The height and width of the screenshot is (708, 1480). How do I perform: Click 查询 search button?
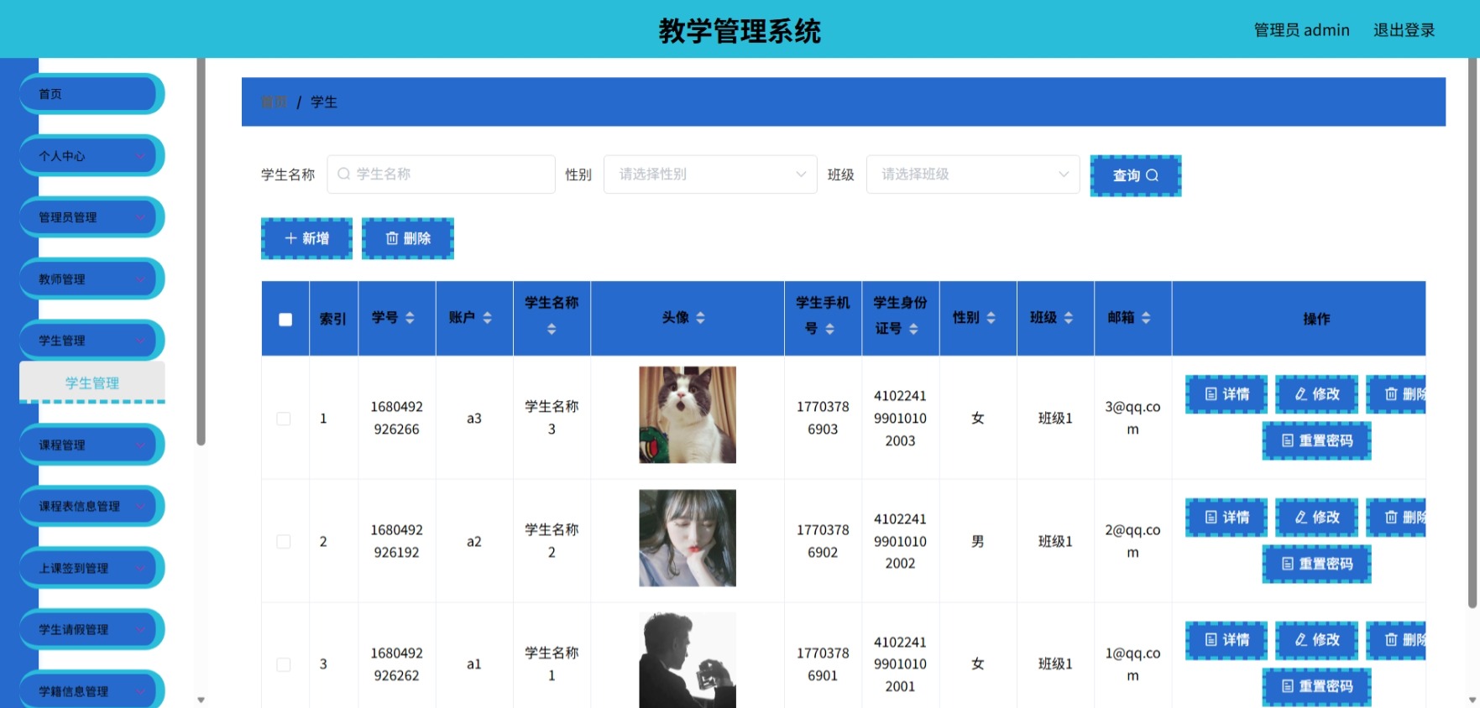click(x=1135, y=175)
